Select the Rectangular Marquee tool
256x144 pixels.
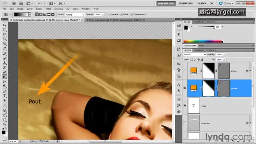tap(4, 30)
